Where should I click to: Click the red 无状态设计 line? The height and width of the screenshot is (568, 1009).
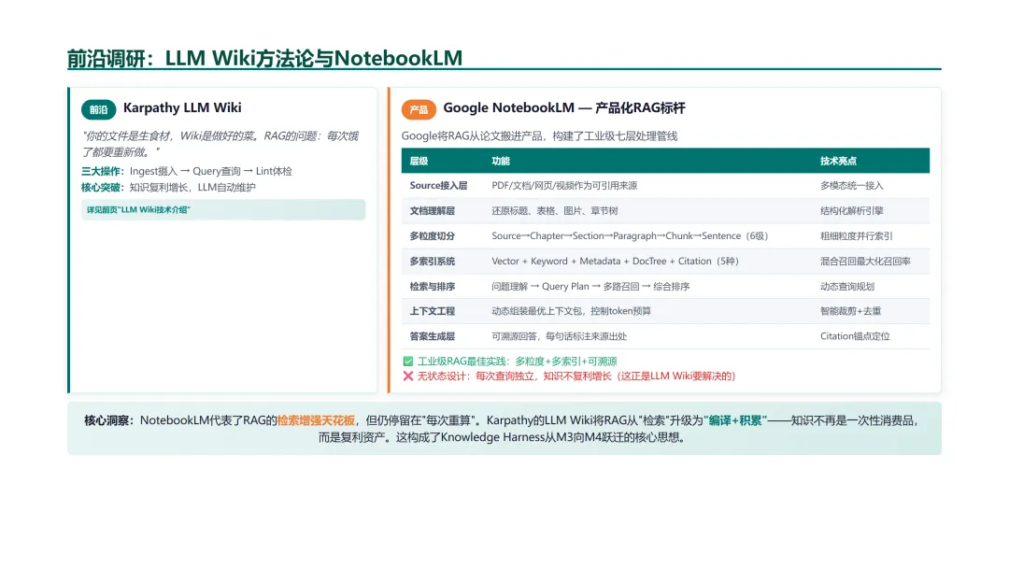[x=576, y=376]
